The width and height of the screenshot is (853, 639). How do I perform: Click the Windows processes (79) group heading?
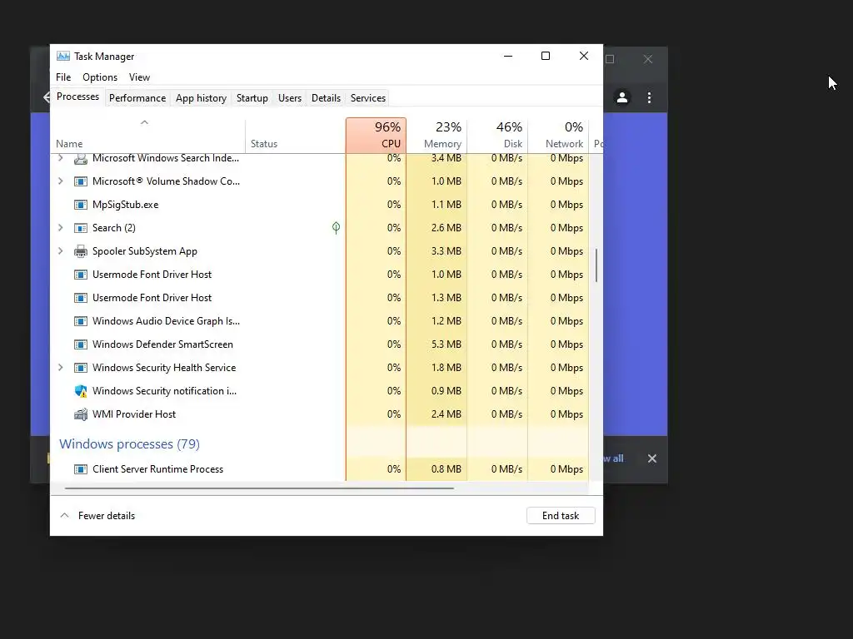click(129, 444)
